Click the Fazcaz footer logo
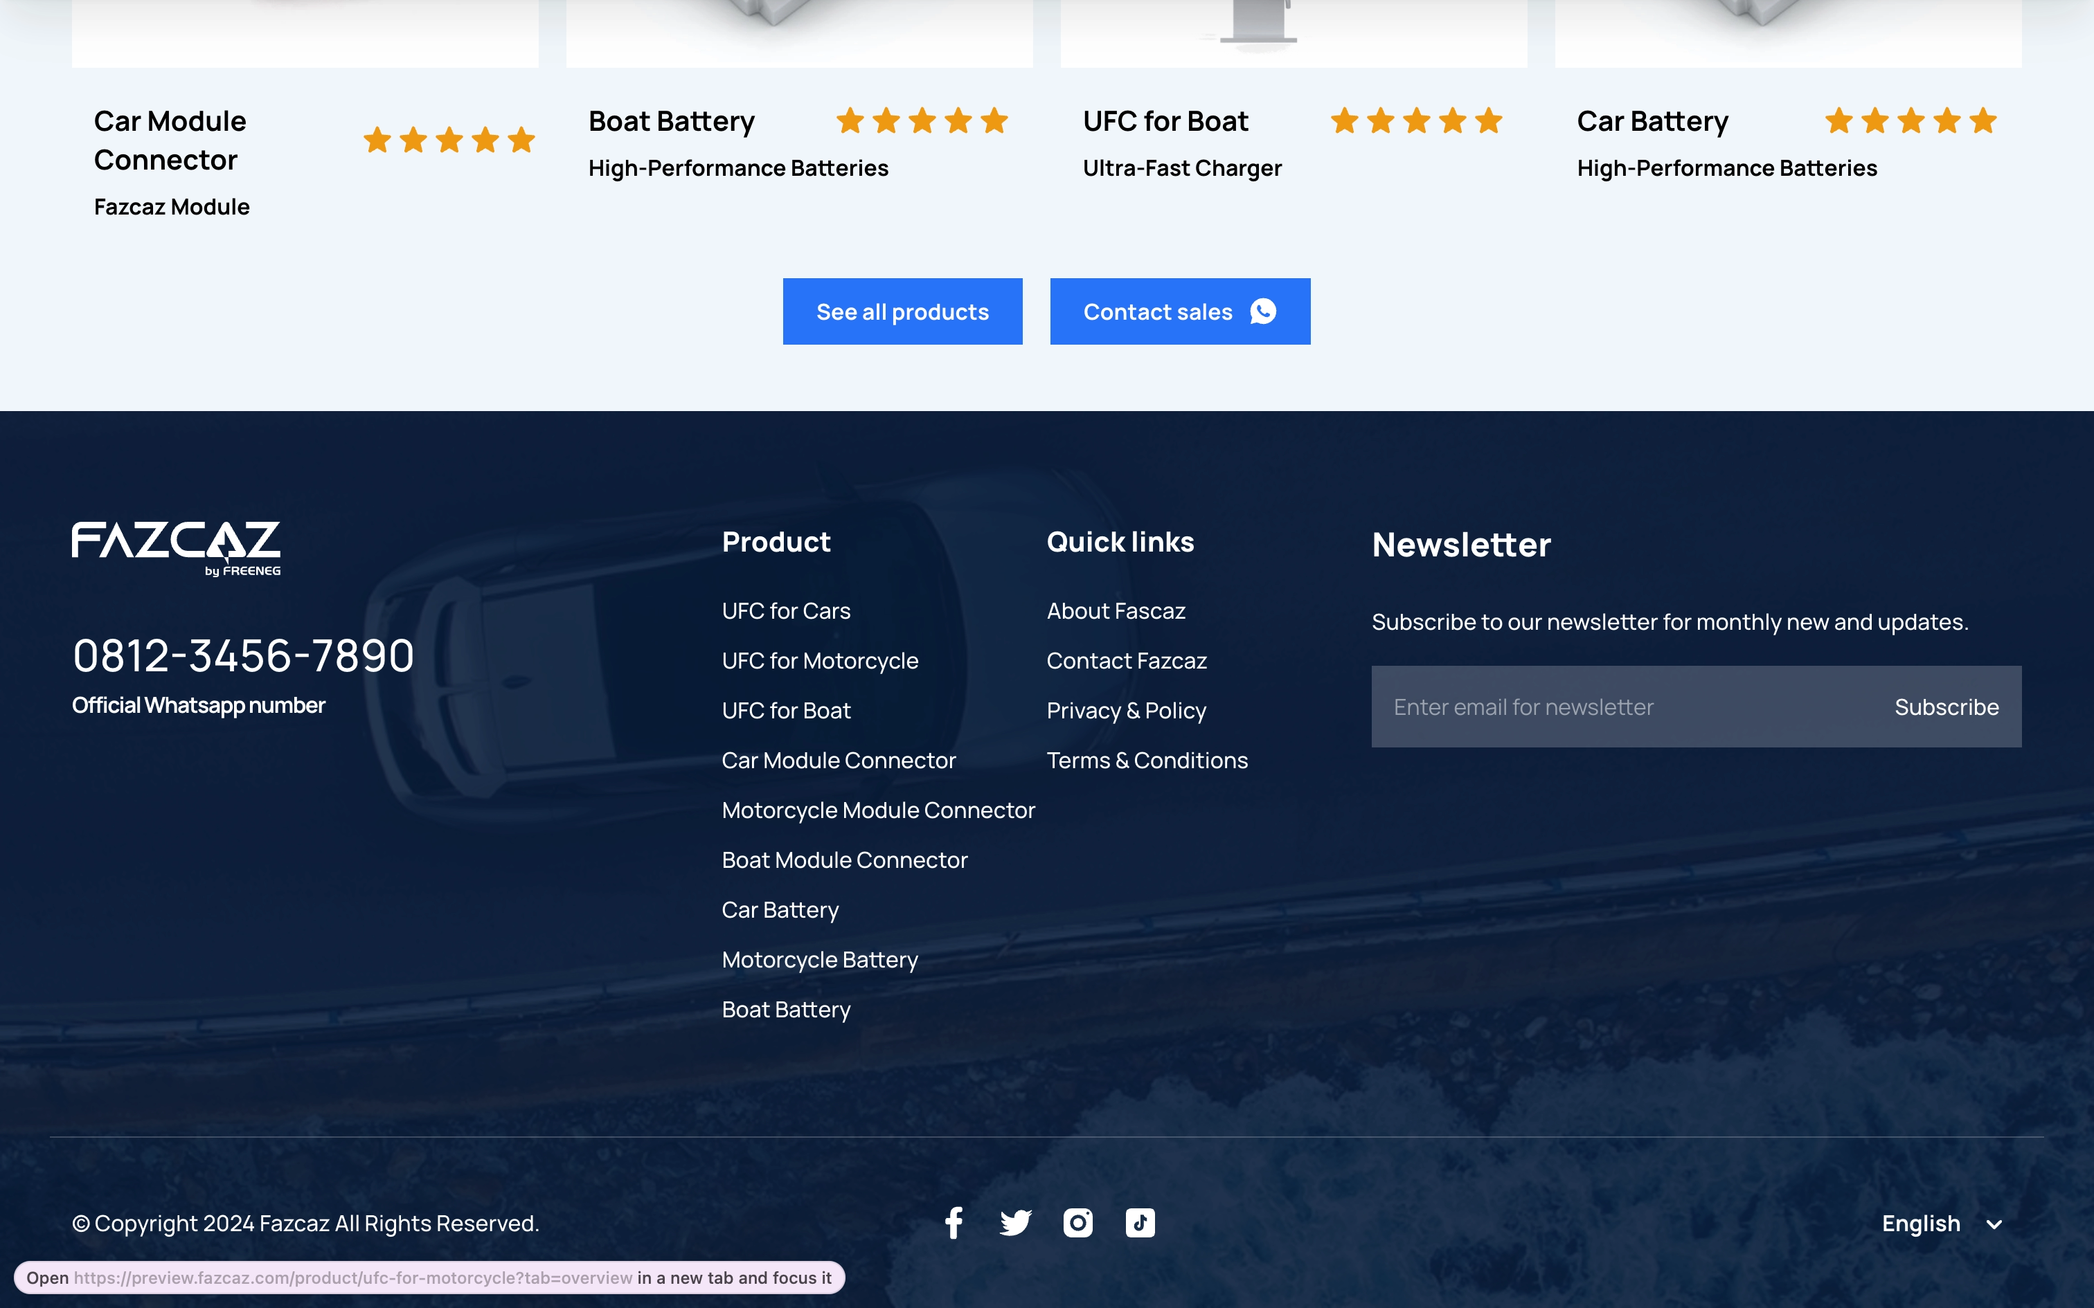The height and width of the screenshot is (1308, 2094). pyautogui.click(x=176, y=548)
